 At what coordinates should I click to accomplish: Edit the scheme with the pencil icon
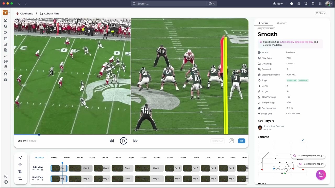click(303, 140)
